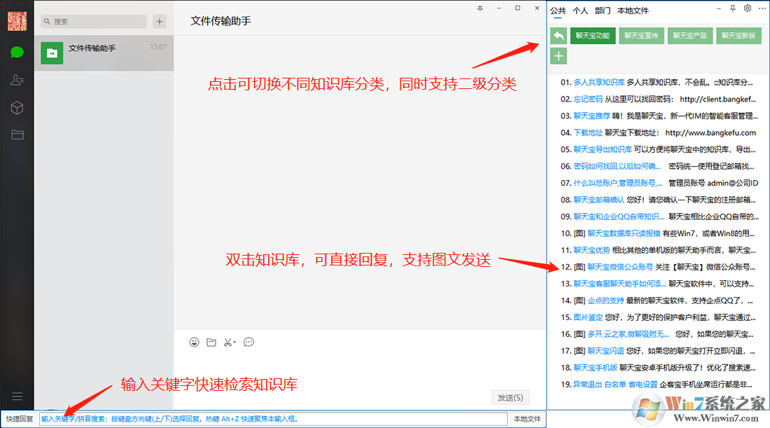770x428 pixels.
Task: Open the emoji picker in chat toolbar
Action: tap(195, 342)
